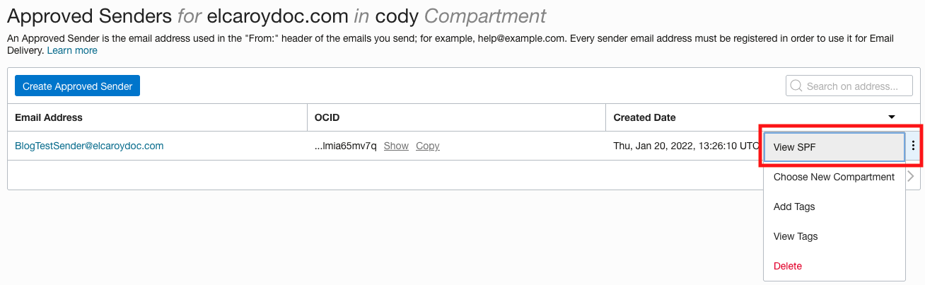Open the three-dot actions menu icon
The width and height of the screenshot is (925, 285).
(913, 146)
